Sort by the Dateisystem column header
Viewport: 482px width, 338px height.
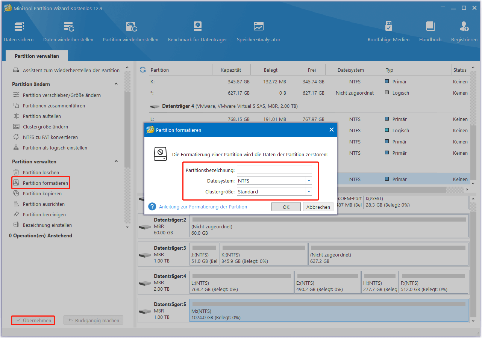pos(350,70)
